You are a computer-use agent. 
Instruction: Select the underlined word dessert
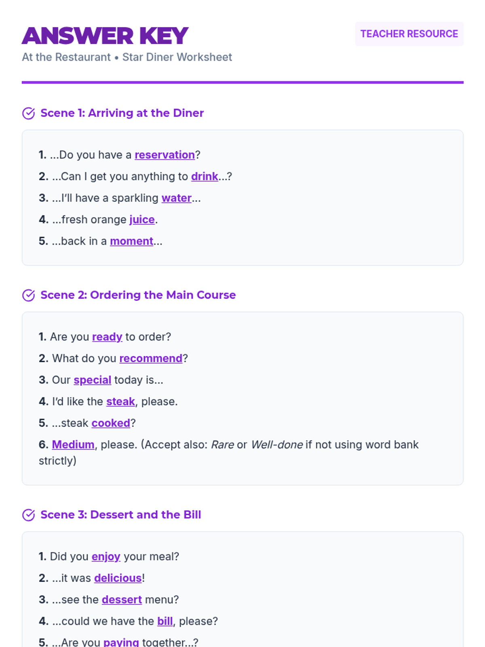pos(122,600)
